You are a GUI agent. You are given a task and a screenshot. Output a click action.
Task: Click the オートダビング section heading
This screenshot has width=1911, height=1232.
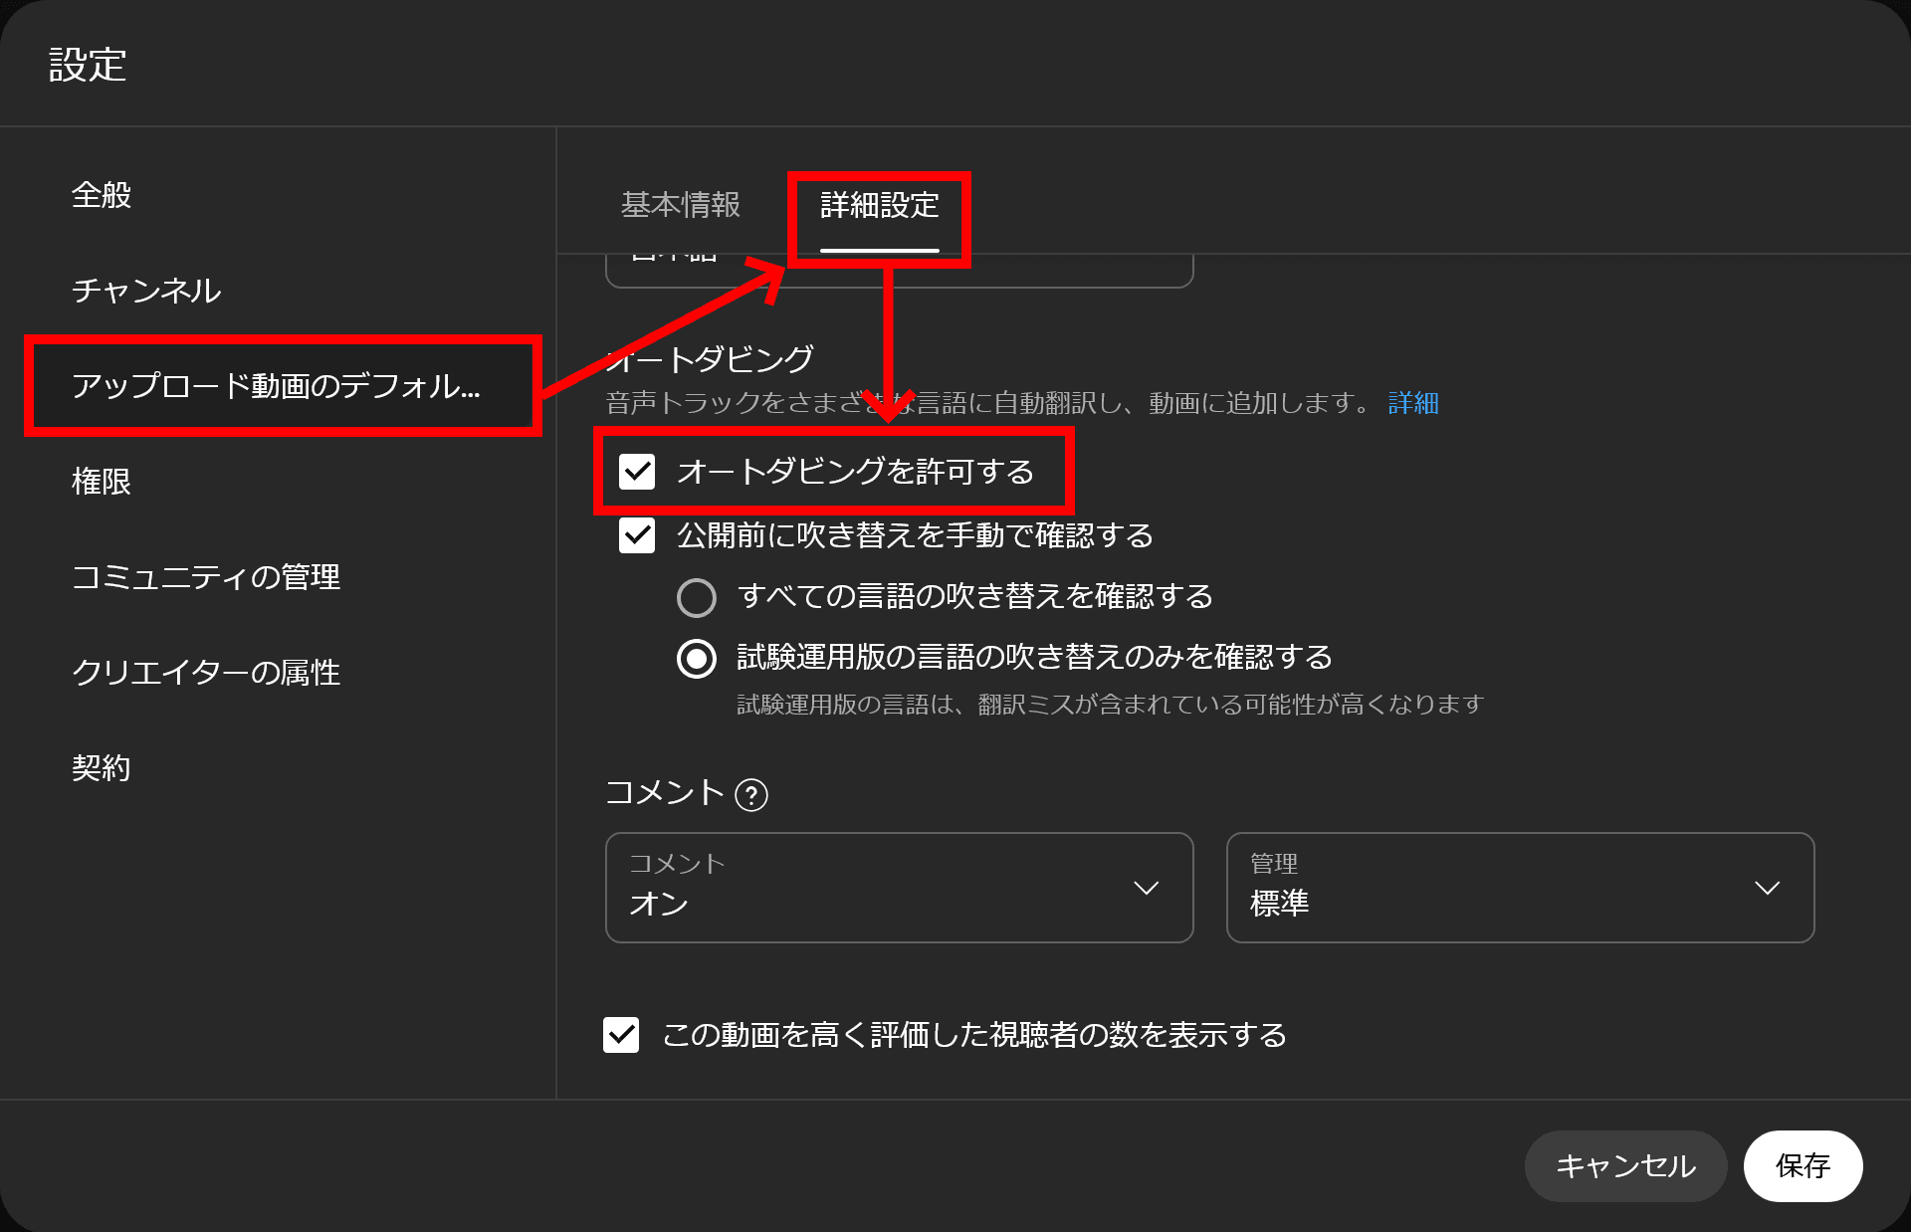(710, 359)
